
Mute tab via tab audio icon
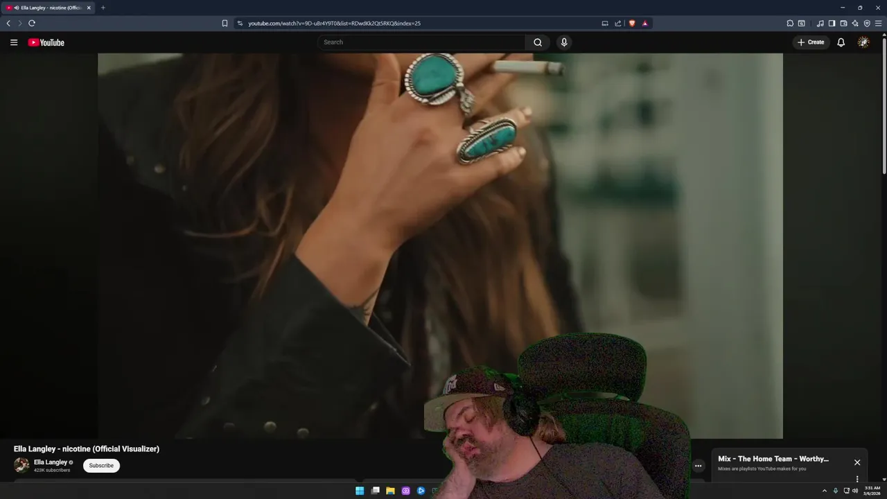(x=17, y=8)
